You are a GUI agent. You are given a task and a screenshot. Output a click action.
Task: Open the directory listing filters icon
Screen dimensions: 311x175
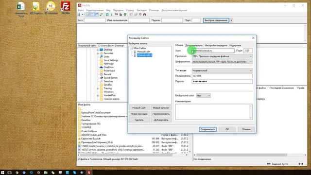(x=131, y=14)
